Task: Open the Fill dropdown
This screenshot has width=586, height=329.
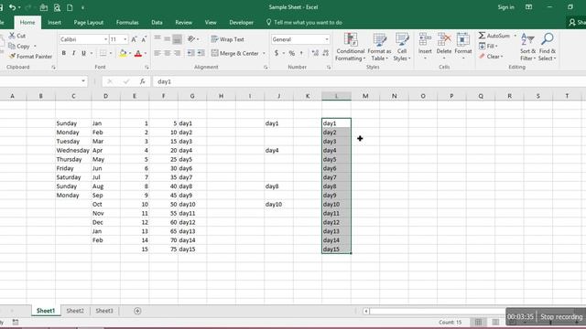Action: click(x=488, y=46)
